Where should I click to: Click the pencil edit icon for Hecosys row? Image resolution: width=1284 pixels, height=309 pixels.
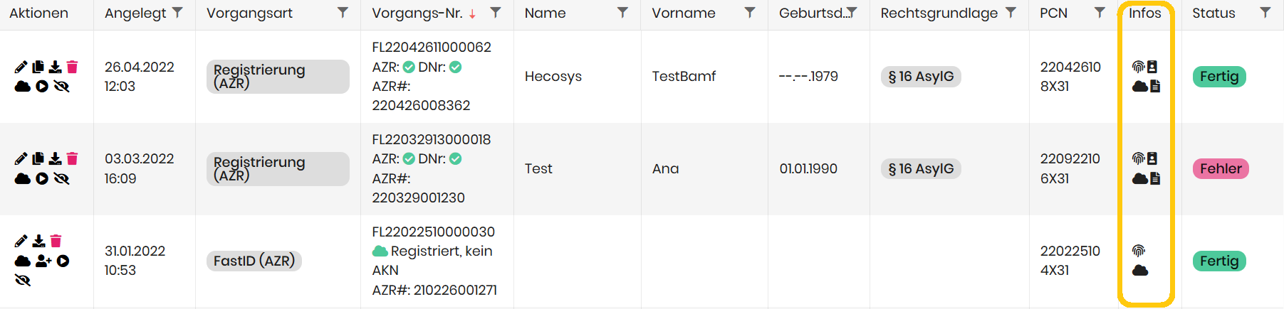pyautogui.click(x=21, y=67)
